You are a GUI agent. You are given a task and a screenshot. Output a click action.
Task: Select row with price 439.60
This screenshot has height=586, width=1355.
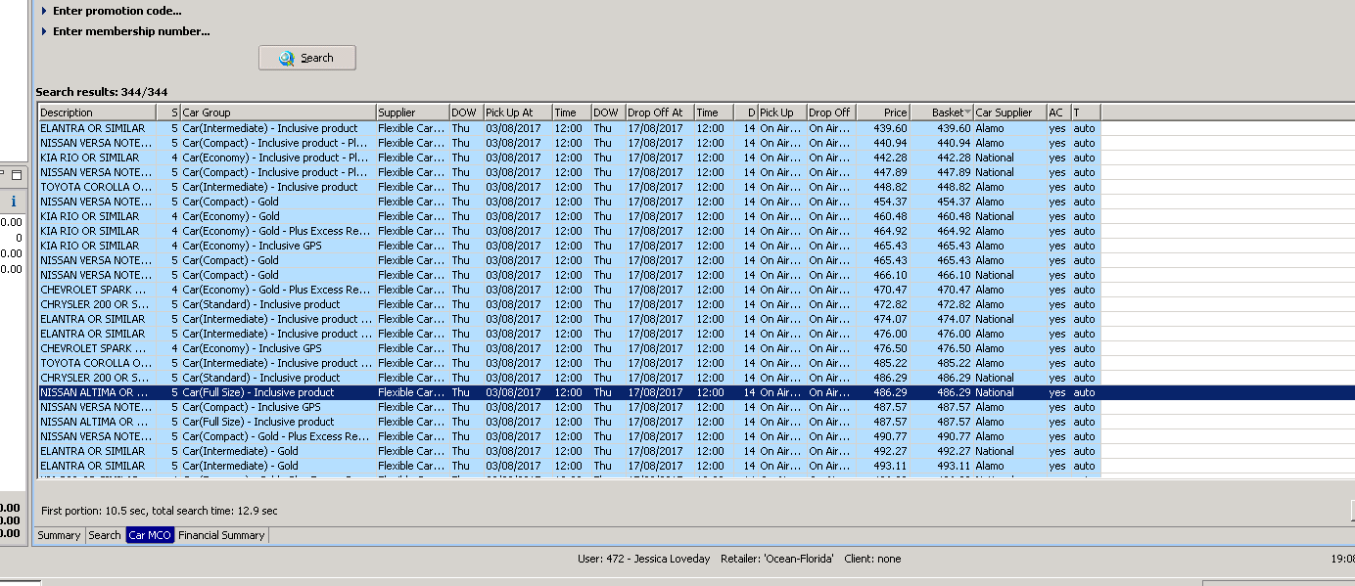pos(569,128)
